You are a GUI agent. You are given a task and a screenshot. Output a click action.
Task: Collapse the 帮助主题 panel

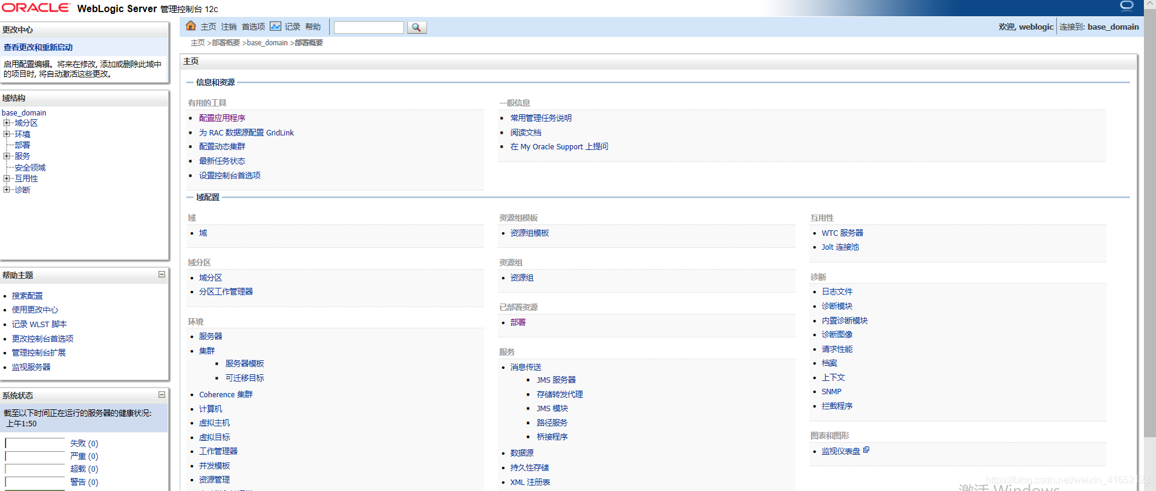[162, 275]
